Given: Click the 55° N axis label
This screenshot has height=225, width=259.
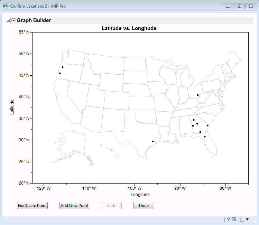Looking at the screenshot, I should 24,32.
